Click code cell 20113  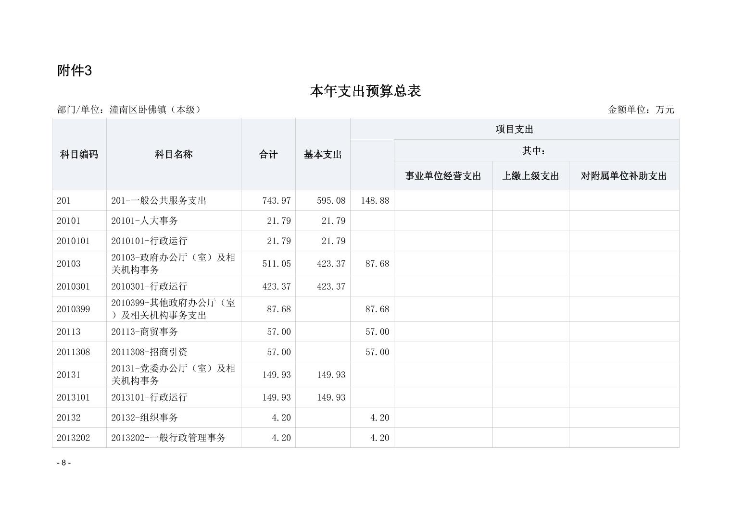[79, 332]
